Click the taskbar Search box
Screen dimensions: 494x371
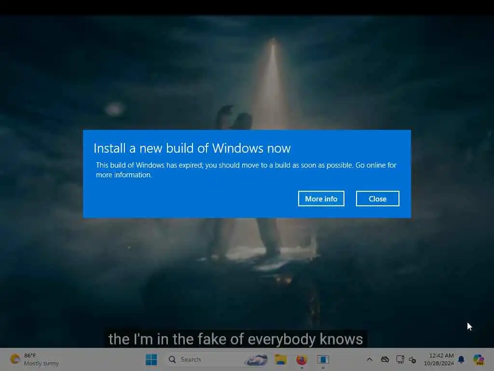click(x=218, y=359)
